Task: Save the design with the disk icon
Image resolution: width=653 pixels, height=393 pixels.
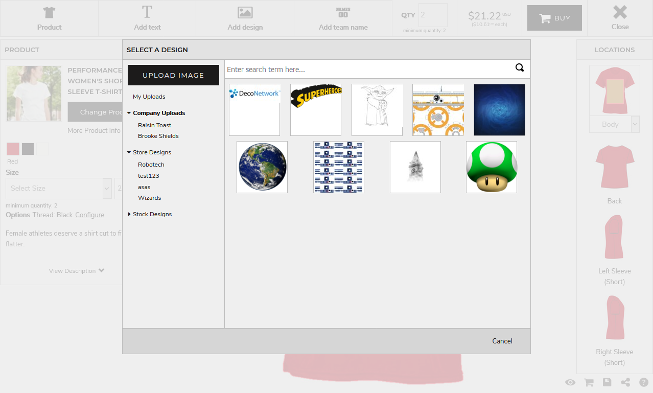Action: [x=607, y=382]
